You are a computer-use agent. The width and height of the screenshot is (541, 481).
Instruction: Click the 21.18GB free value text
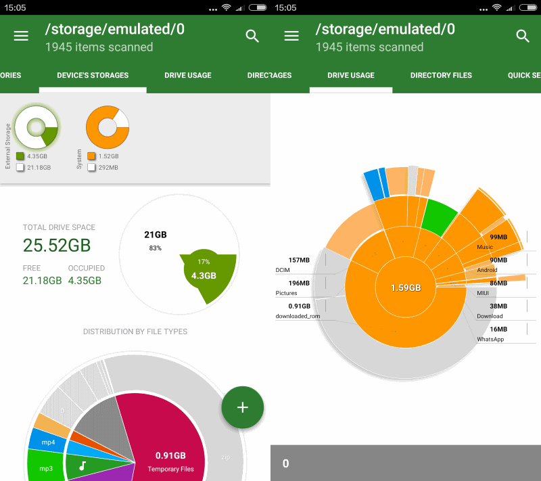click(42, 281)
